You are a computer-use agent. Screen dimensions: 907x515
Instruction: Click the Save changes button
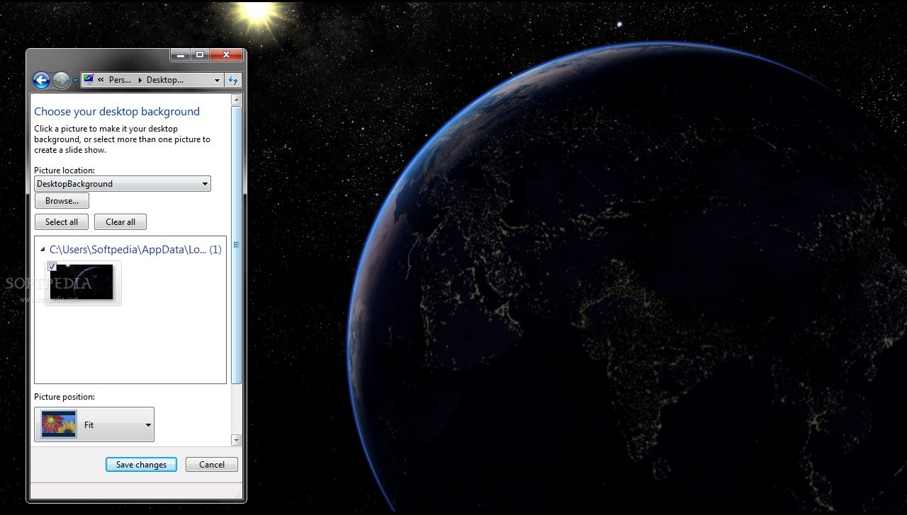(x=141, y=465)
